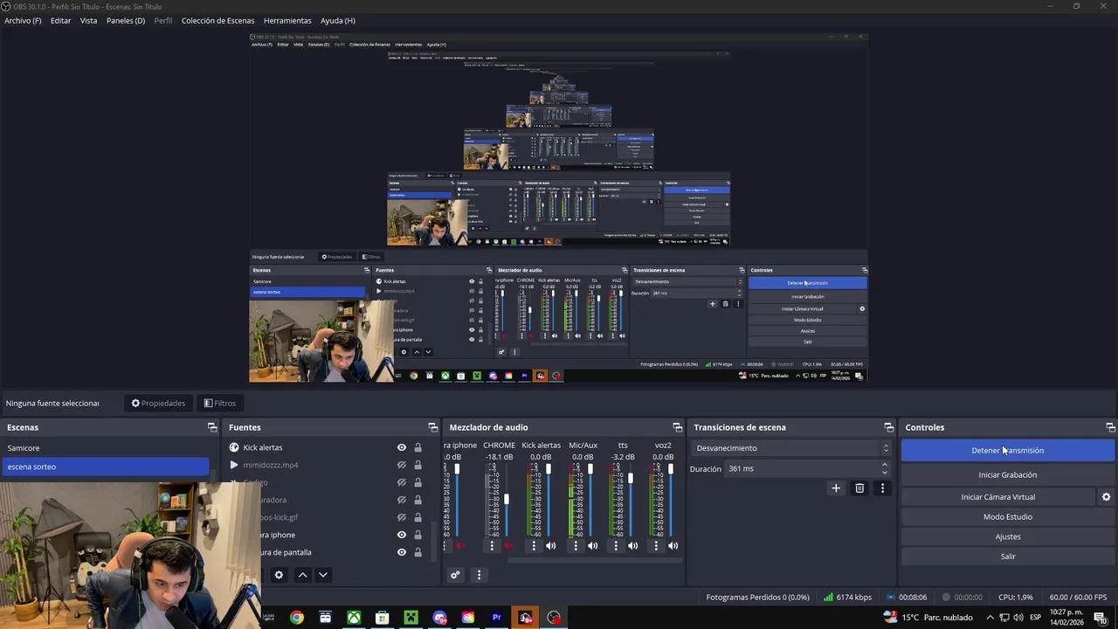
Task: Open Premiere Pro from taskbar
Action: [497, 618]
